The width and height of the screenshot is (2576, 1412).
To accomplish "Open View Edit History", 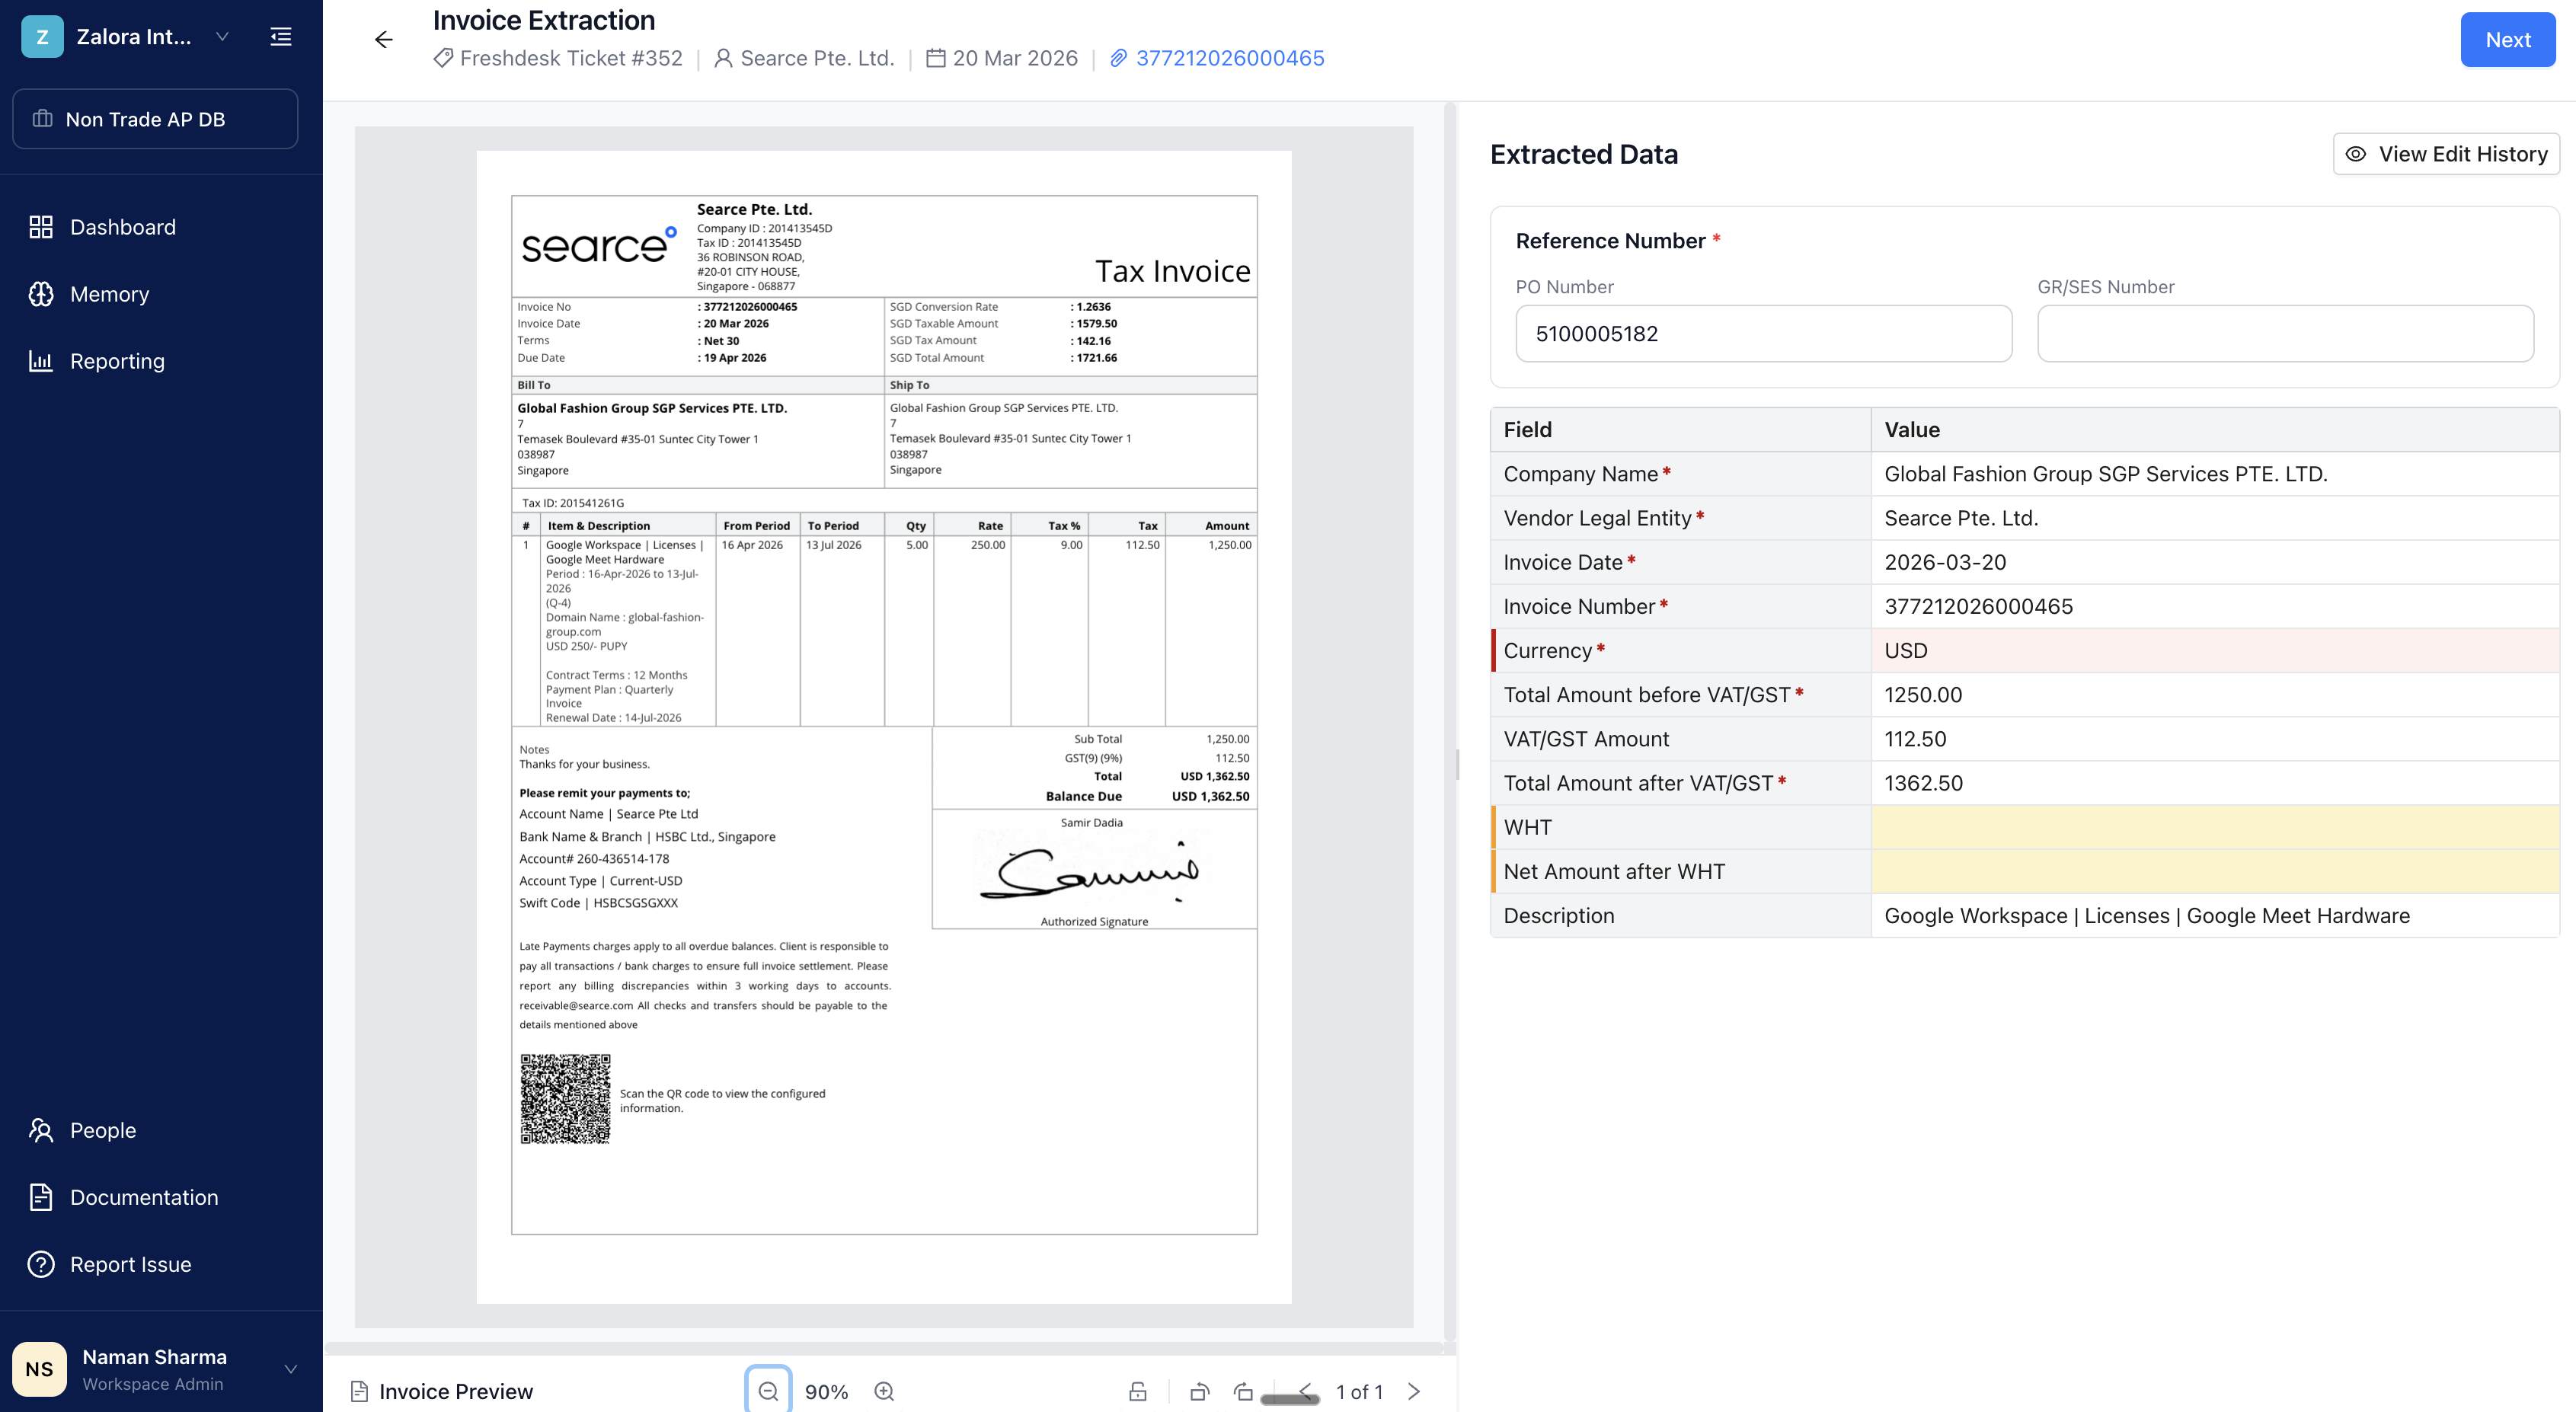I will click(x=2446, y=154).
